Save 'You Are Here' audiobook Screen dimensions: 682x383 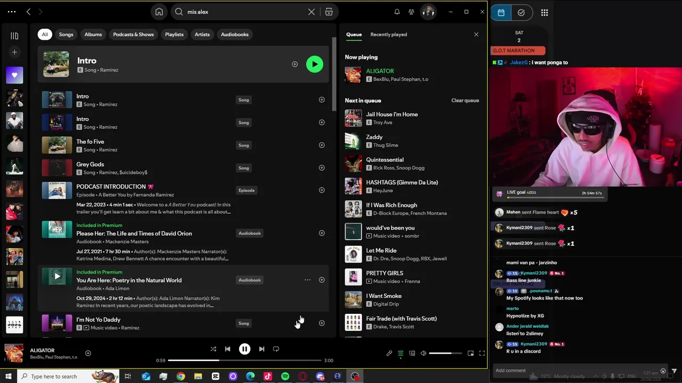point(322,280)
